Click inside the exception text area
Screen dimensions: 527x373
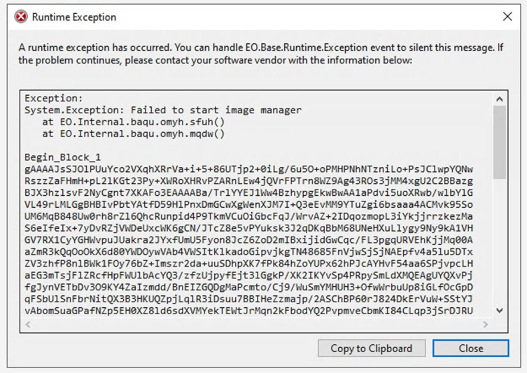coord(257,232)
